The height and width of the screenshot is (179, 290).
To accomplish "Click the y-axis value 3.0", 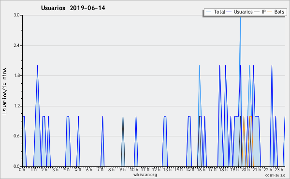I will pos(17,15).
